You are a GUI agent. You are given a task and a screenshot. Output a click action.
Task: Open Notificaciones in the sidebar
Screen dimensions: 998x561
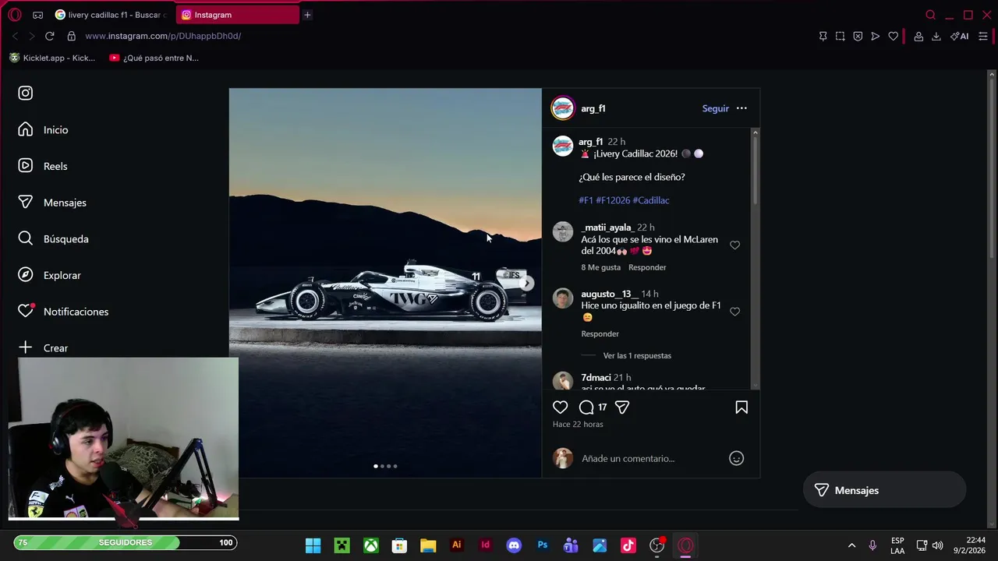pyautogui.click(x=63, y=312)
